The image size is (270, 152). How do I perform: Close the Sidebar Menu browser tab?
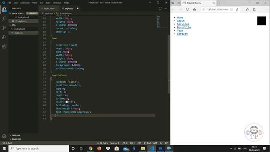213,3
